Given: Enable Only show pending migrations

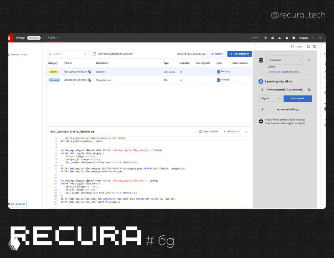Looking at the screenshot, I should tap(94, 54).
